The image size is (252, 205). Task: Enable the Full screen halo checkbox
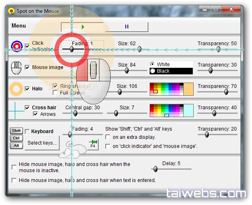(55, 92)
